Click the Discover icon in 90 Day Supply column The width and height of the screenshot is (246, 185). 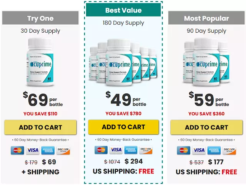[x=229, y=150]
